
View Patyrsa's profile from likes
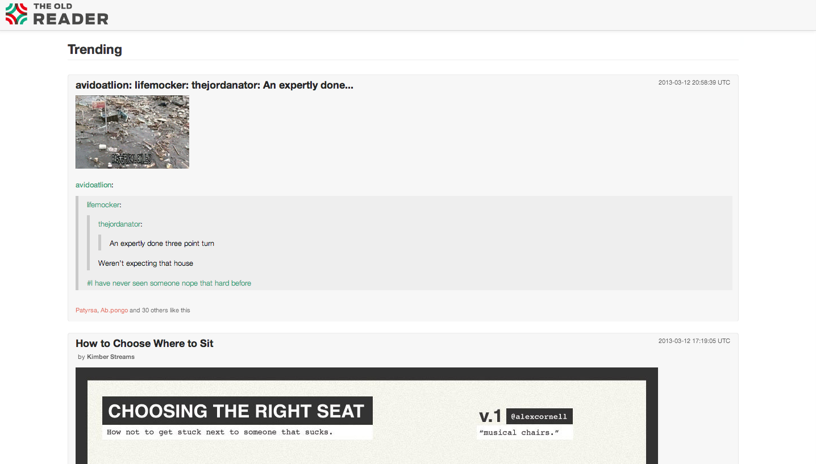pos(86,310)
